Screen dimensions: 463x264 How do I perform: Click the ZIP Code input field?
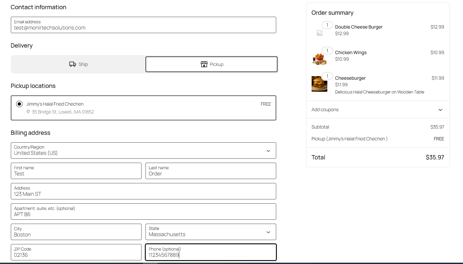click(76, 253)
